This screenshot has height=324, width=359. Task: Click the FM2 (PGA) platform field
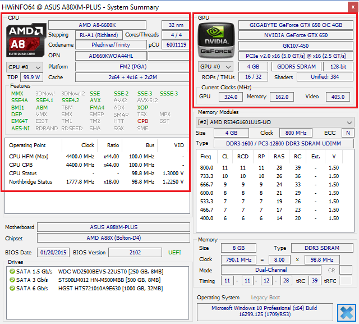[x=133, y=67]
